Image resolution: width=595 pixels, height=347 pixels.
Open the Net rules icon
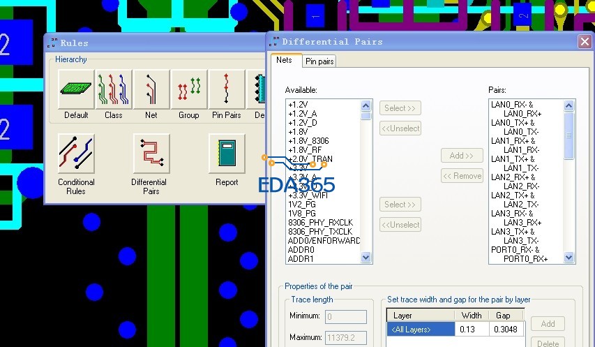151,90
